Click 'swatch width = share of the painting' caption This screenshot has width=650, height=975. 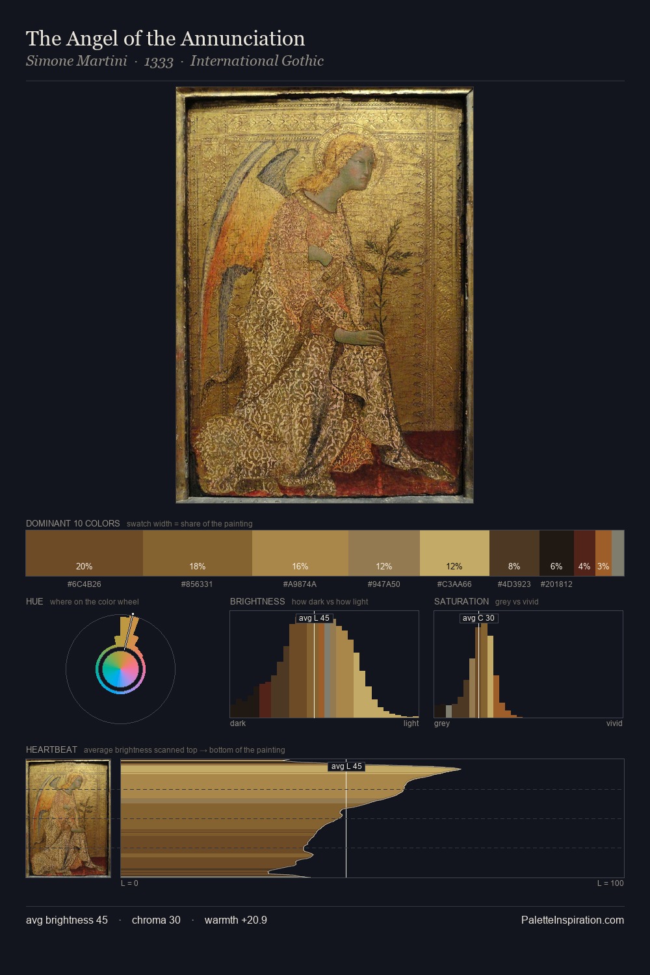click(190, 524)
